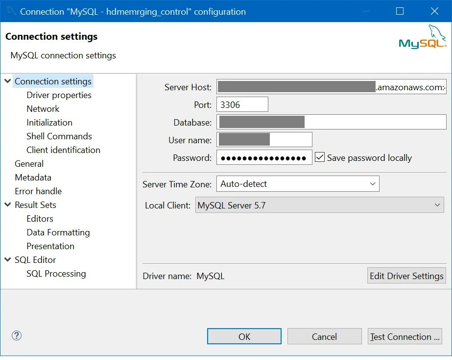Select Driver properties in the sidebar

[59, 95]
